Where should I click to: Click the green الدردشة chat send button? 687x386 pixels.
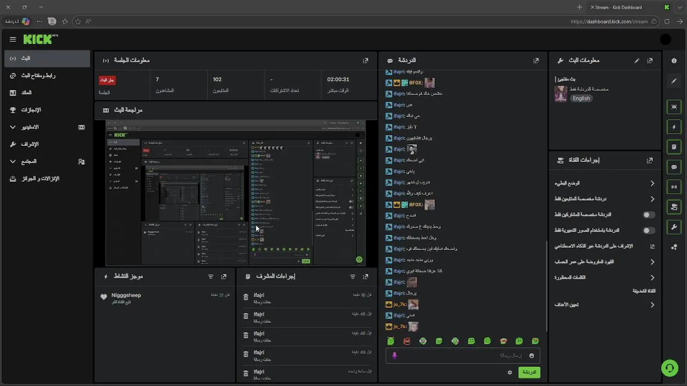click(x=529, y=372)
